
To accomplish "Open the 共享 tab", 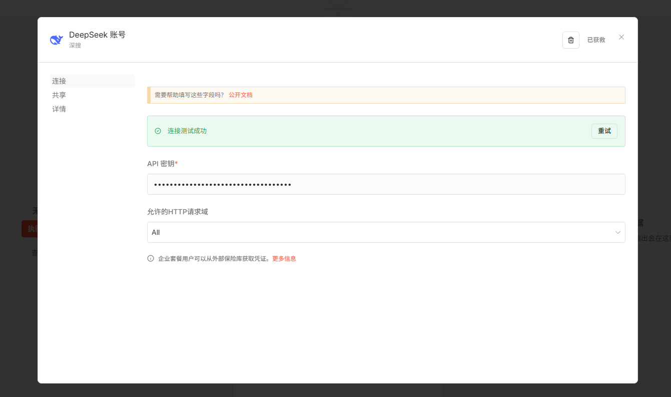I will point(60,95).
